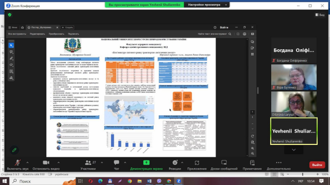
Task: Toggle Вид view layout at top right
Action: click(320, 15)
